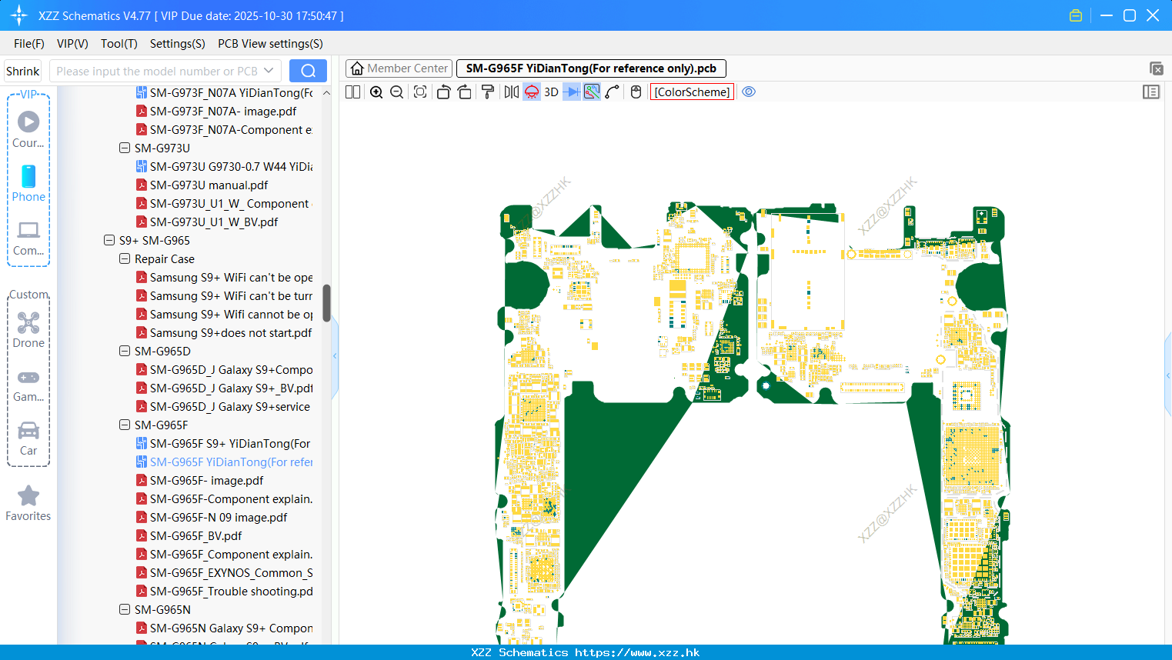Select the curve line tool
Viewport: 1172px width, 660px height.
[613, 92]
